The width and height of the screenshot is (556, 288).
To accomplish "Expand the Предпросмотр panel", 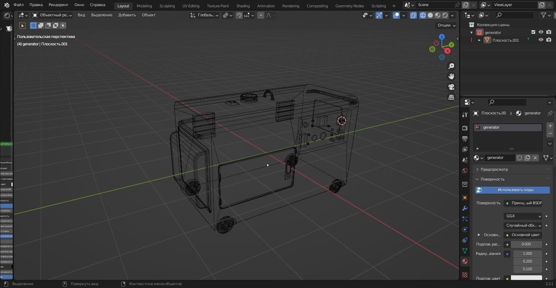I will coord(494,170).
